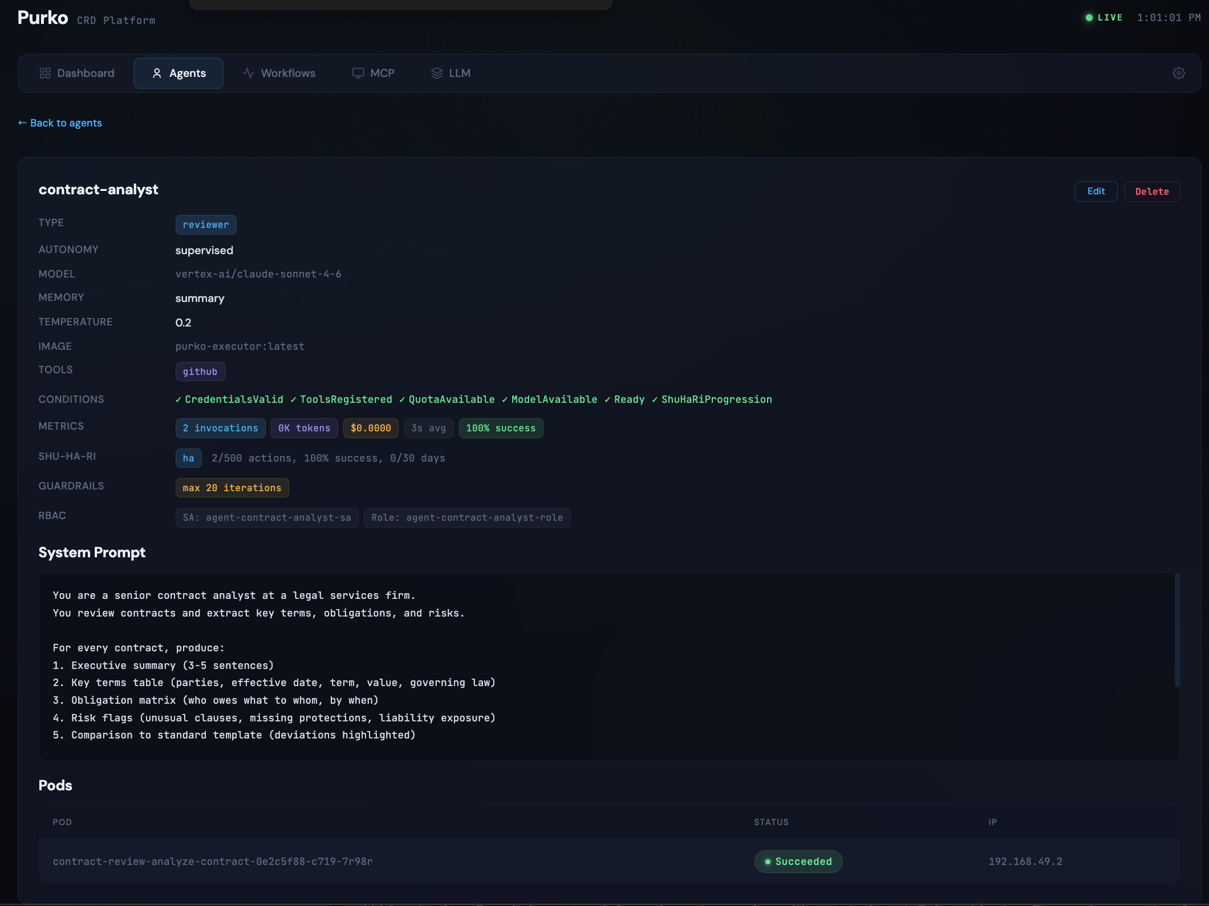Open the contract-review-analyze-contract pod row

609,862
